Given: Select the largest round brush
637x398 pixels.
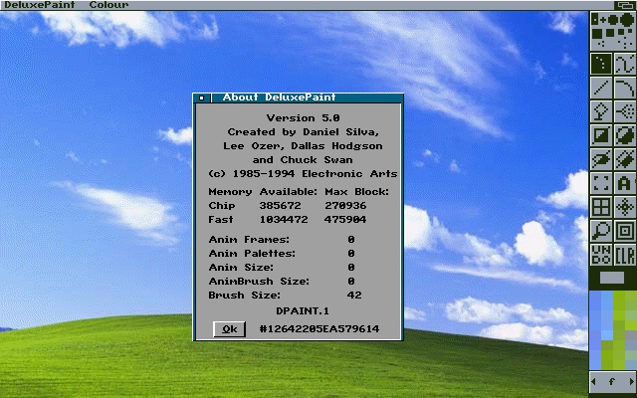Looking at the screenshot, I should [x=627, y=20].
